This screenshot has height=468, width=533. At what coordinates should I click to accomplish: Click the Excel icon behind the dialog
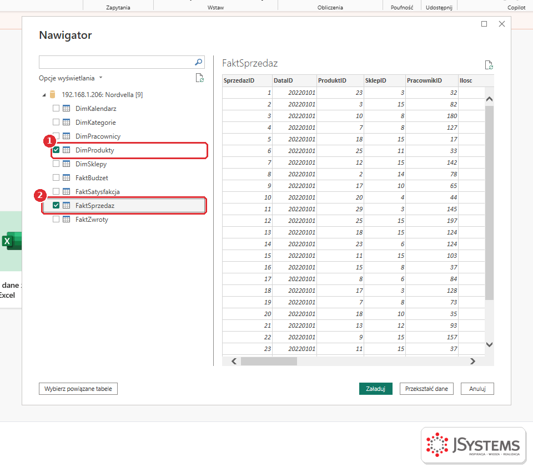[x=12, y=241]
